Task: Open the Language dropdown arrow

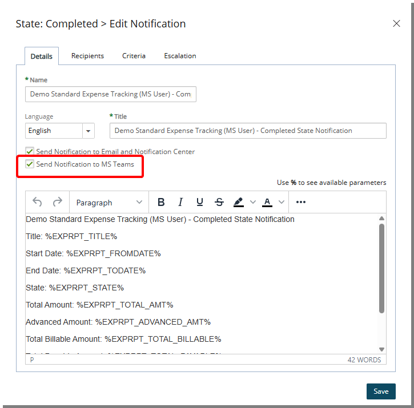Action: pyautogui.click(x=89, y=131)
